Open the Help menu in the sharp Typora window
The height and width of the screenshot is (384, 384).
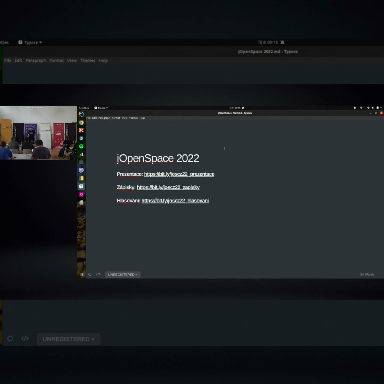pos(142,118)
